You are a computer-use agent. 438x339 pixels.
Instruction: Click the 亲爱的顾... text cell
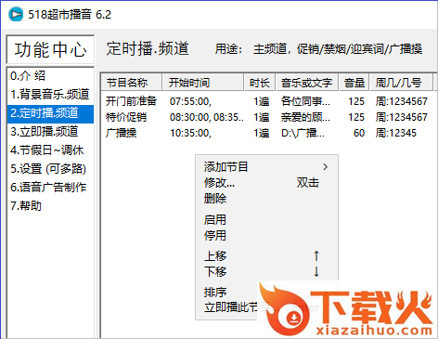pos(305,117)
